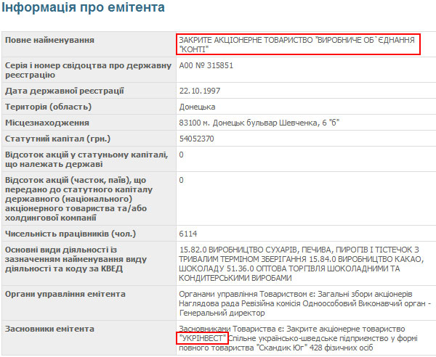The height and width of the screenshot is (357, 436).
Task: Click the "Повне найменування" row label
Action: pyautogui.click(x=49, y=39)
